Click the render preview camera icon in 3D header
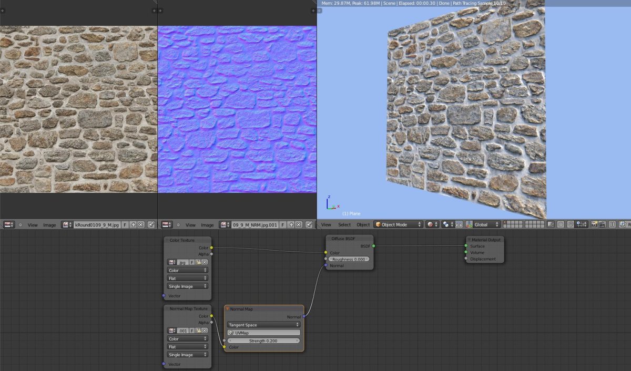Image resolution: width=631 pixels, height=371 pixels. (x=594, y=224)
